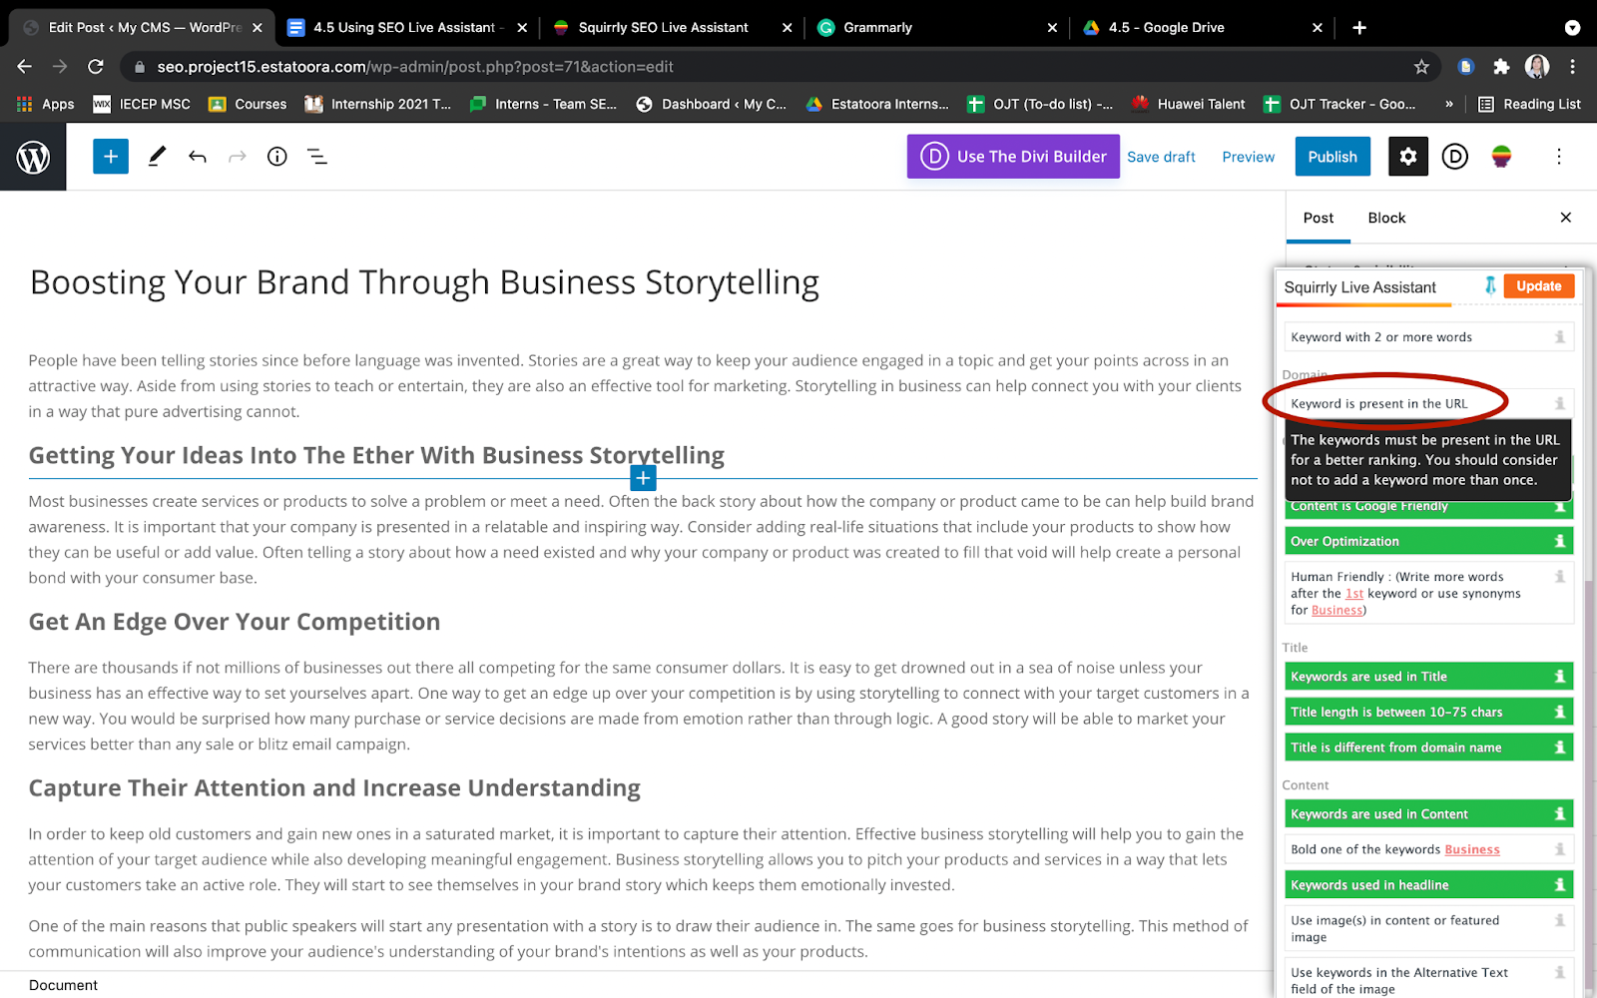Screen dimensions: 1597x998
Task: Click info icon on Over Optimization row
Action: 1559,541
